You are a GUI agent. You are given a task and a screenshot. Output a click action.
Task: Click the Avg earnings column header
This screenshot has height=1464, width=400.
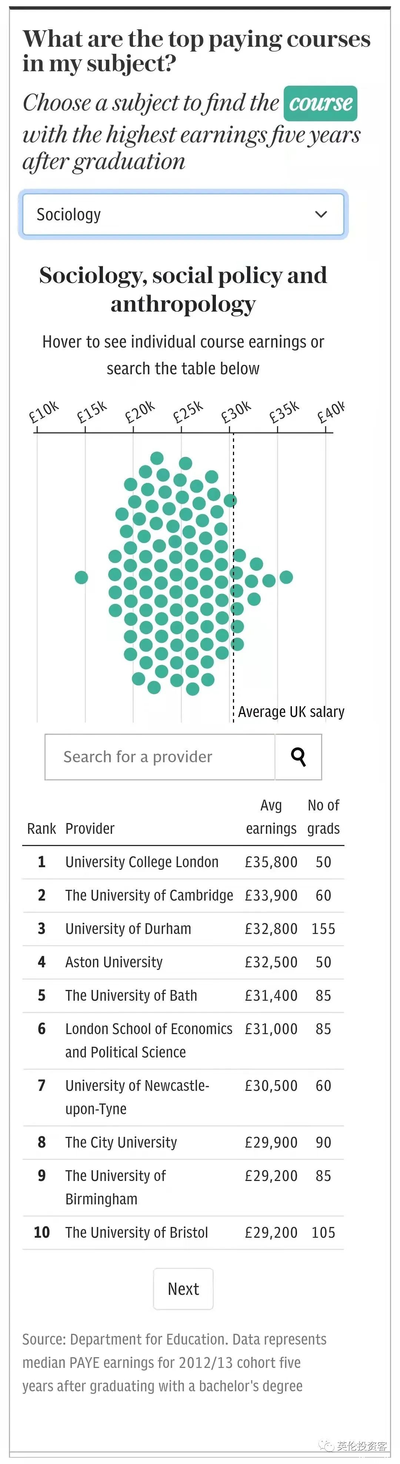click(x=271, y=817)
